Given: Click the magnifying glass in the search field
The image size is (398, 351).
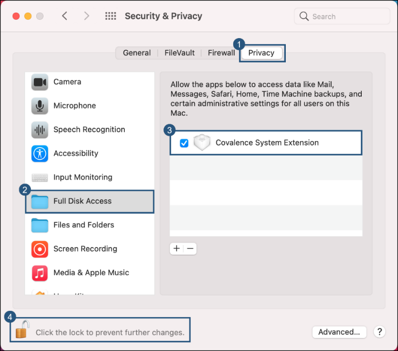Looking at the screenshot, I should click(x=304, y=16).
